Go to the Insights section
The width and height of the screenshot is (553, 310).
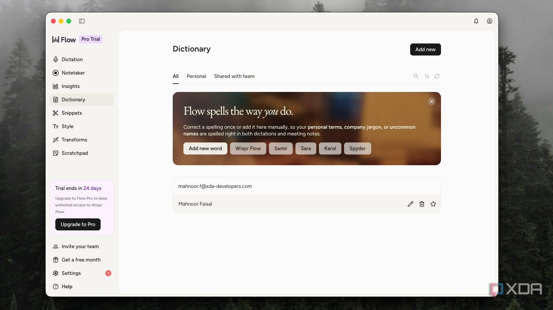[82, 86]
